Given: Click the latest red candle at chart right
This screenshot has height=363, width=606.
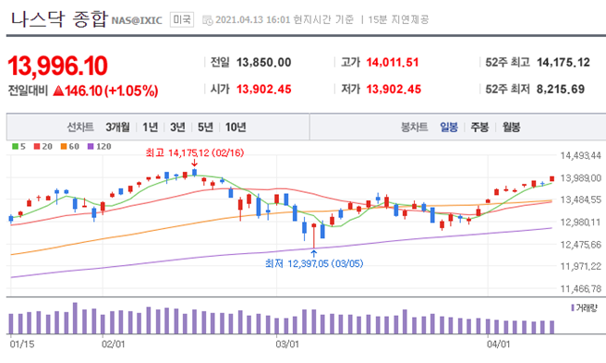Looking at the screenshot, I should [551, 178].
